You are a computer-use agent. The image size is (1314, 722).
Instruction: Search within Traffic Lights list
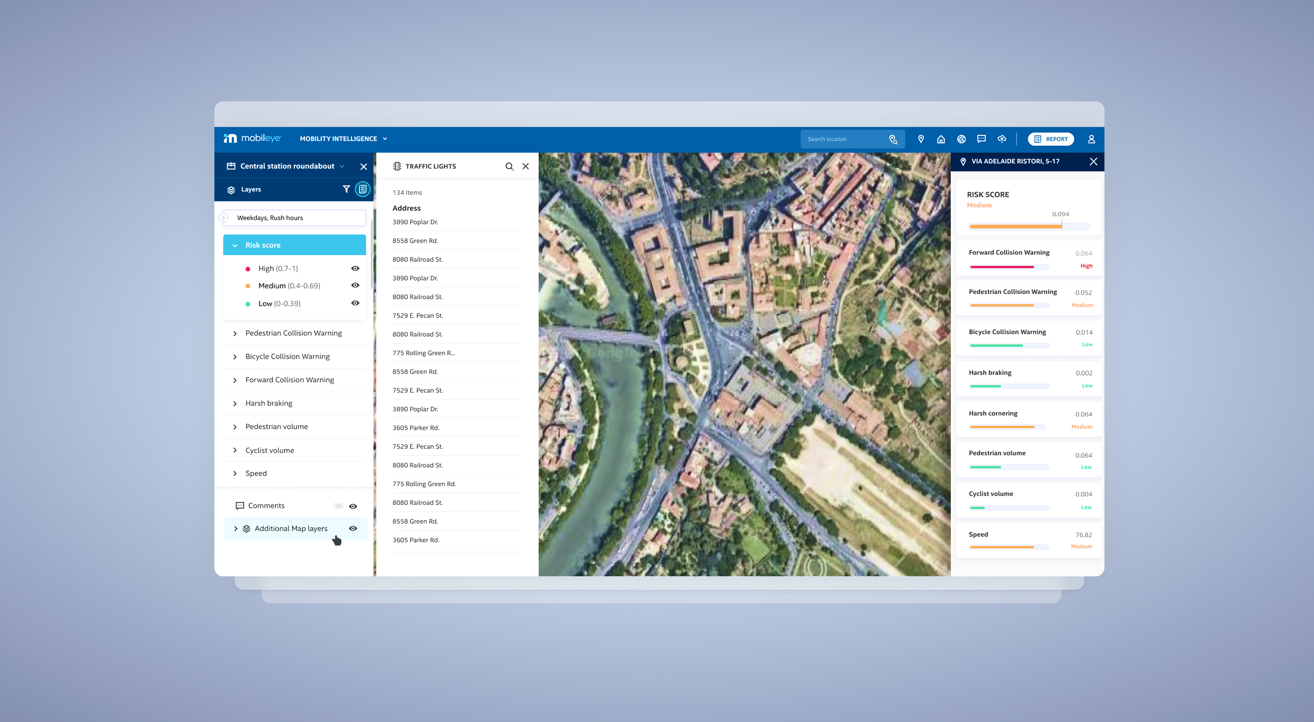509,167
